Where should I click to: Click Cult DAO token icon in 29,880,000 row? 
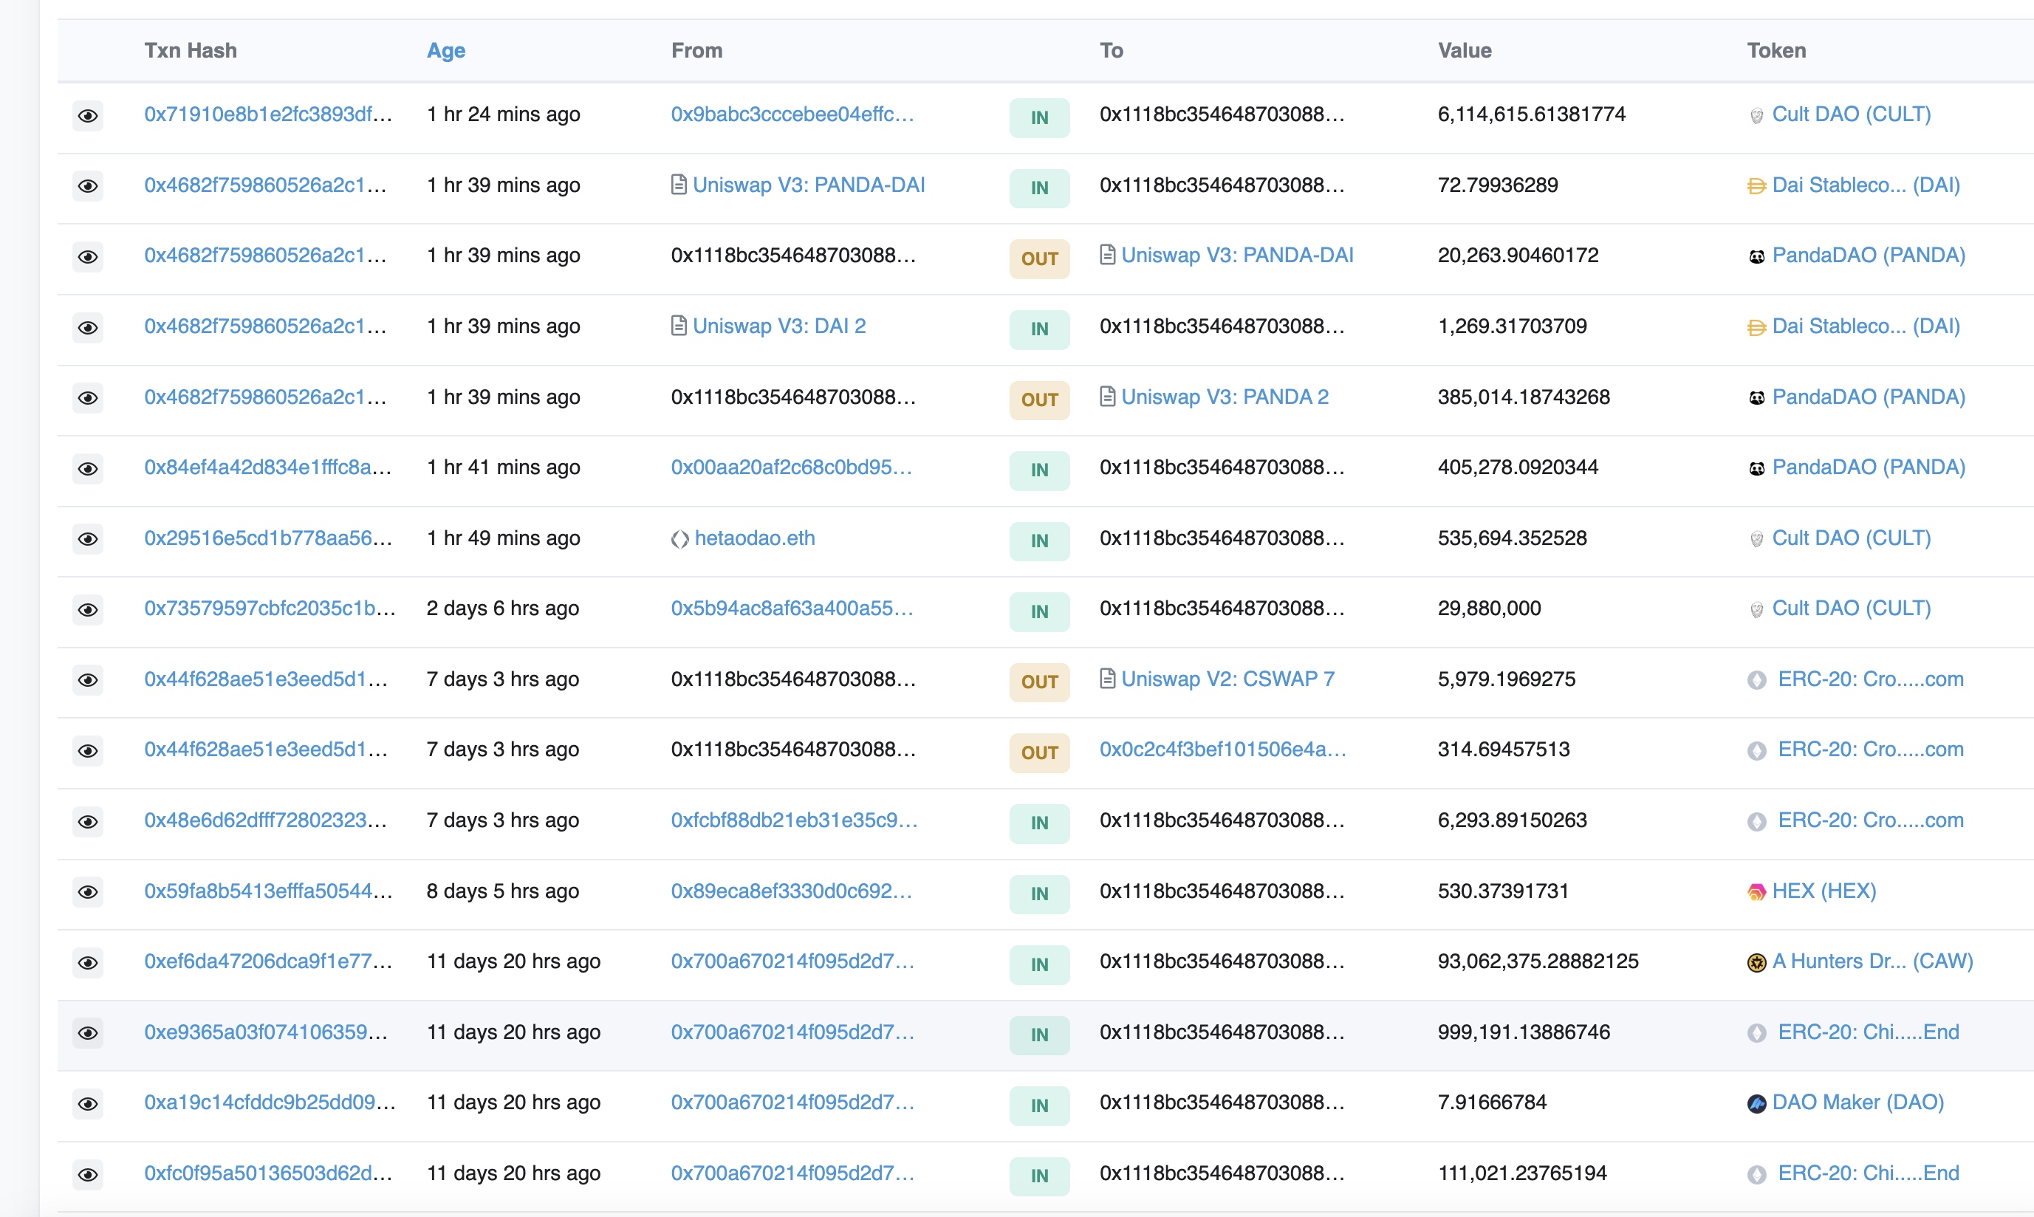tap(1757, 609)
